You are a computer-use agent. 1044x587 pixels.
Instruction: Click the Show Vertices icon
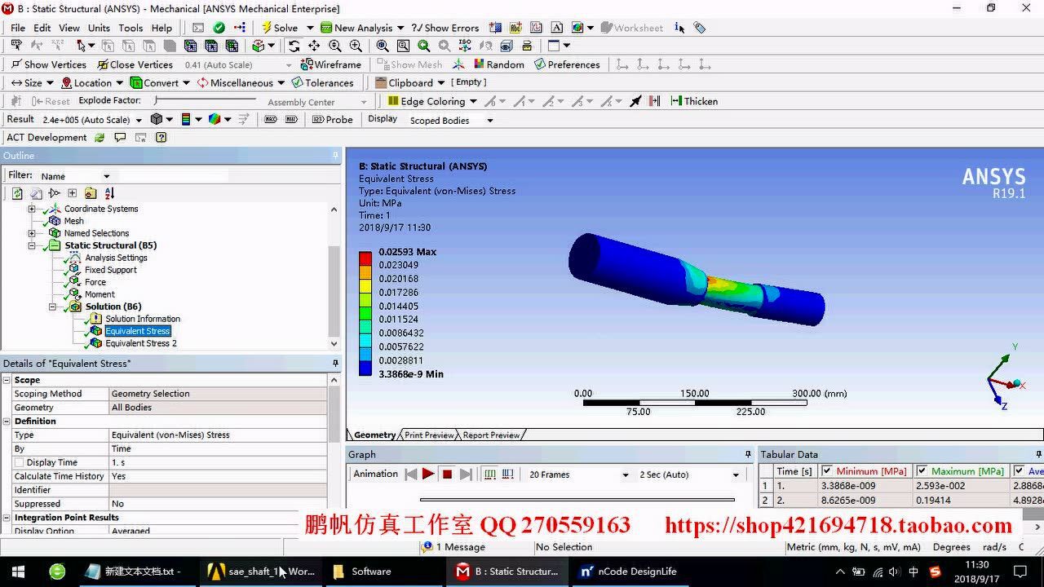point(17,64)
